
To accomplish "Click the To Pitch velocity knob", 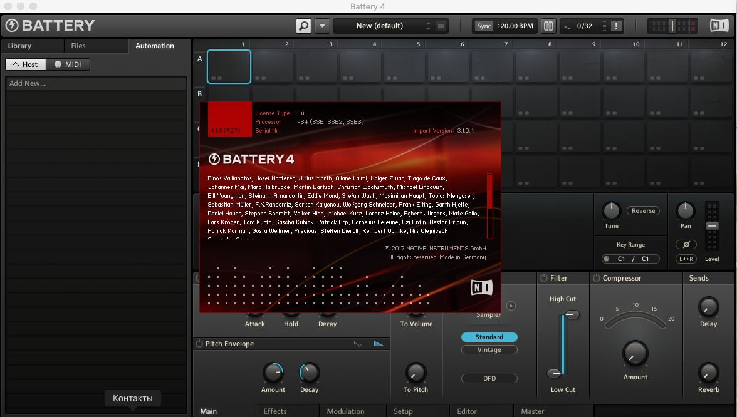I will 416,373.
